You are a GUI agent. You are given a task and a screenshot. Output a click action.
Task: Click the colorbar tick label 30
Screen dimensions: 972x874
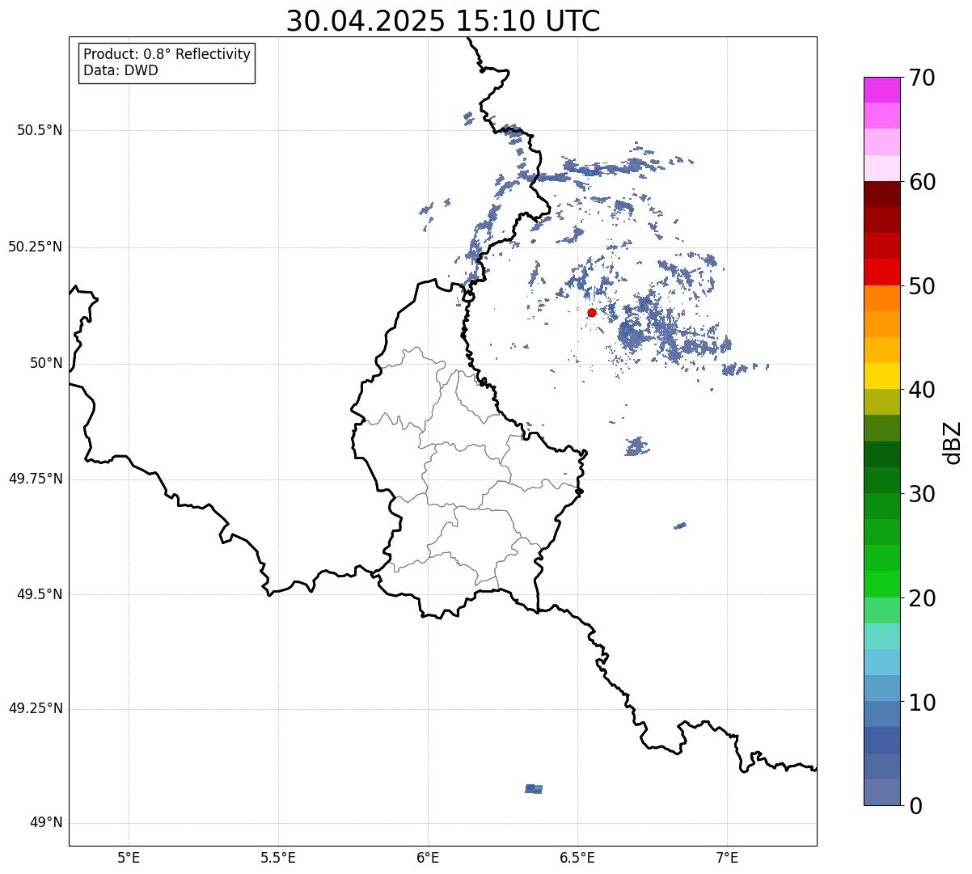(x=922, y=494)
